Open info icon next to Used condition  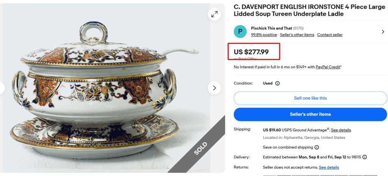277,83
